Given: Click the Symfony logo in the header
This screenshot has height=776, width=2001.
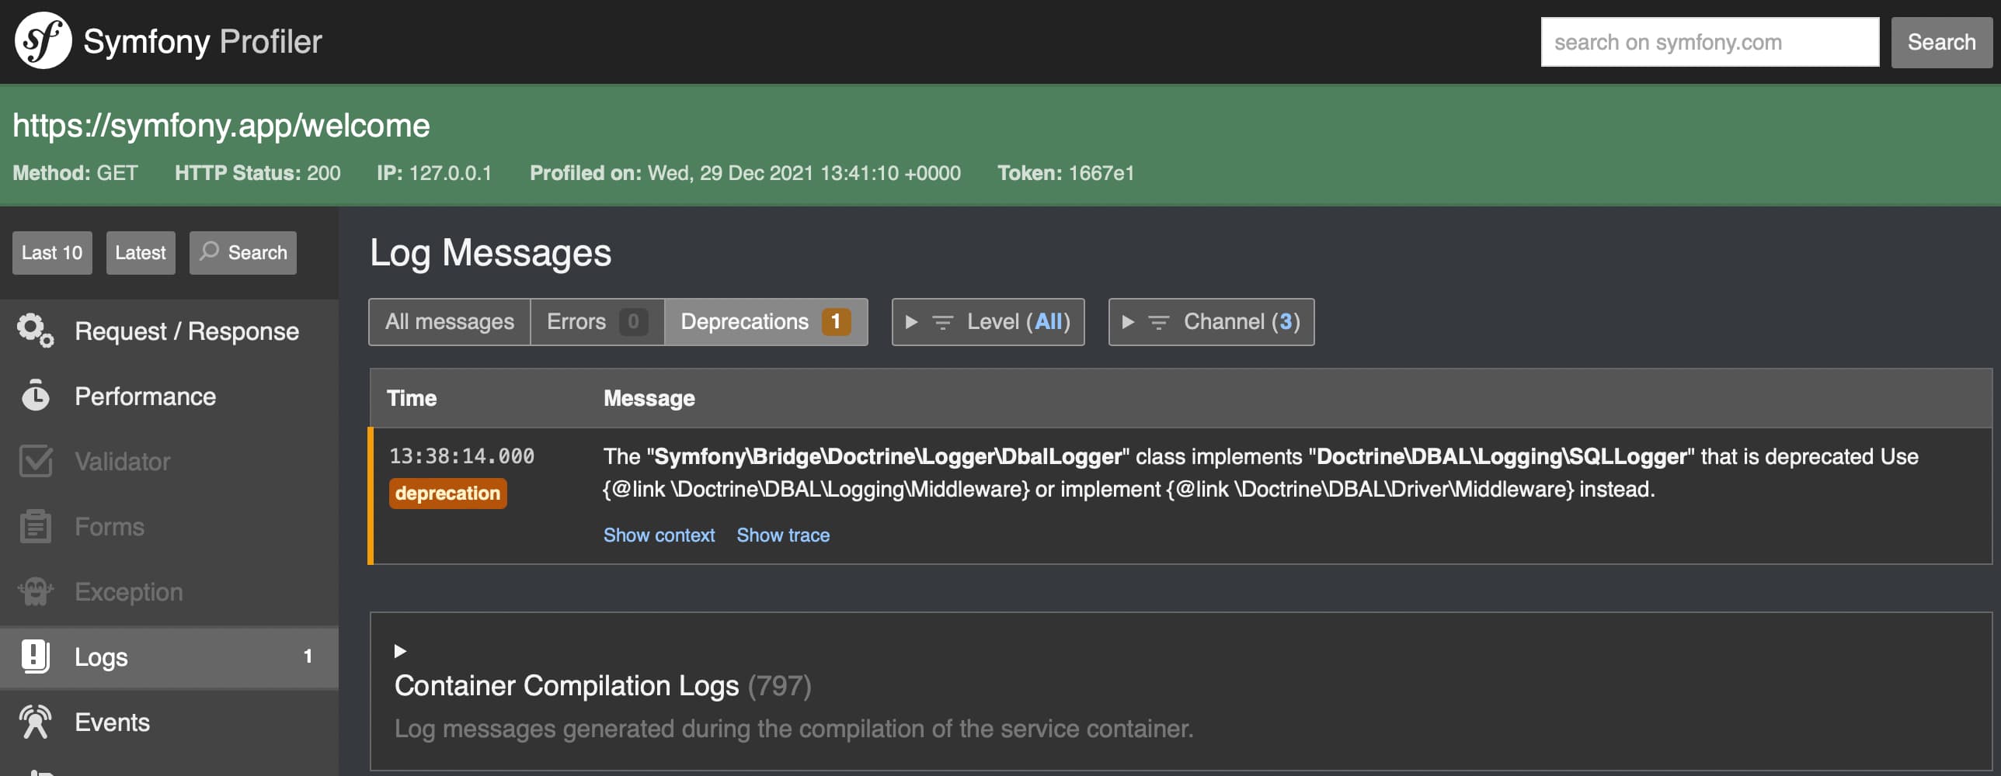Looking at the screenshot, I should click(x=43, y=40).
